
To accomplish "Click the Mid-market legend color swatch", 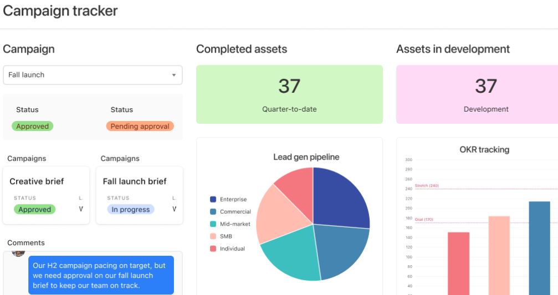I will pos(213,224).
